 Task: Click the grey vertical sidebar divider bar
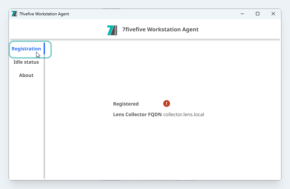pos(44,119)
